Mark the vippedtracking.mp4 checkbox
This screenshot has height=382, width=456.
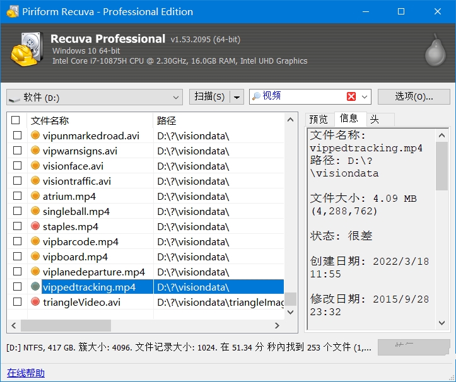click(18, 286)
